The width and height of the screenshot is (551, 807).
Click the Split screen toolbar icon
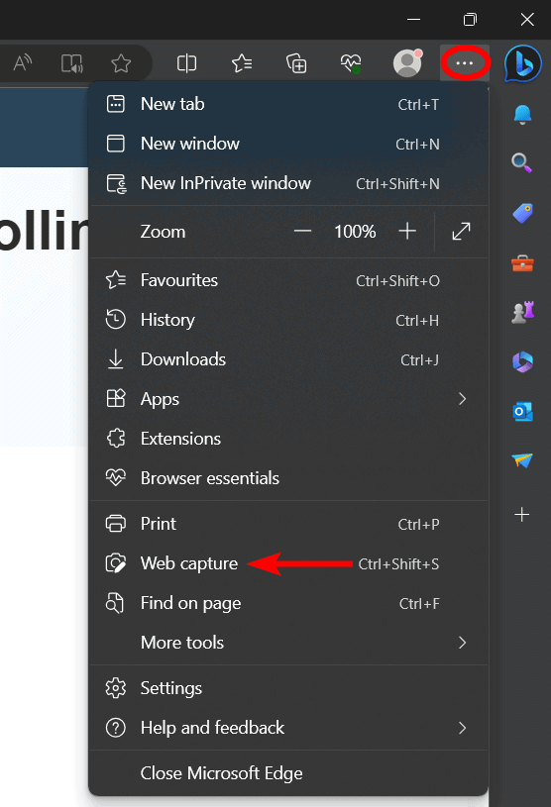(x=186, y=63)
